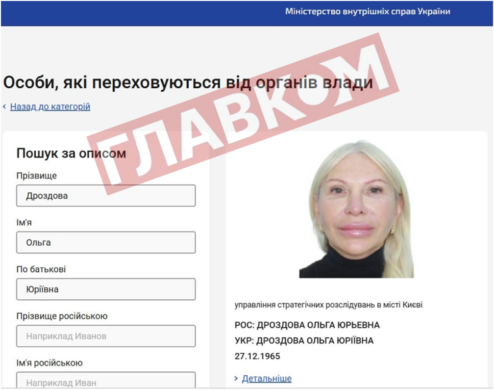Click the ГЛАВКОМ watermark stamp
The width and height of the screenshot is (494, 390).
[x=243, y=113]
